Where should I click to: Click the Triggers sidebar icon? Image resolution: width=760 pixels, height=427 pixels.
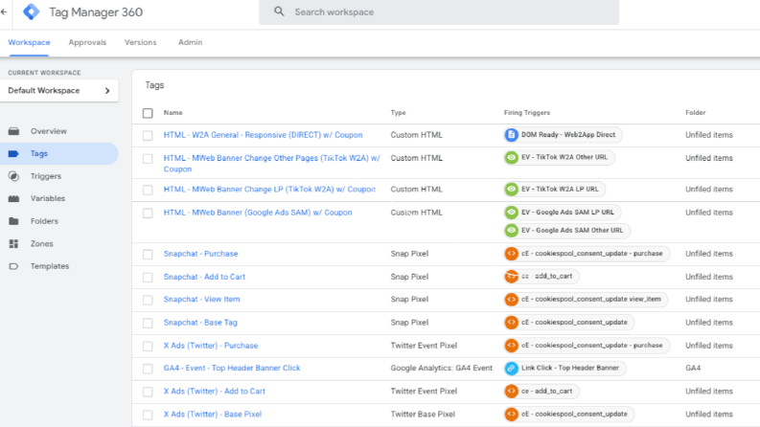(x=13, y=176)
